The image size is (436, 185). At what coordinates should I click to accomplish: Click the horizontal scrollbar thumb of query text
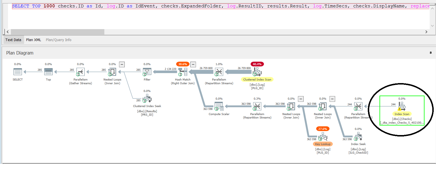pos(58,32)
